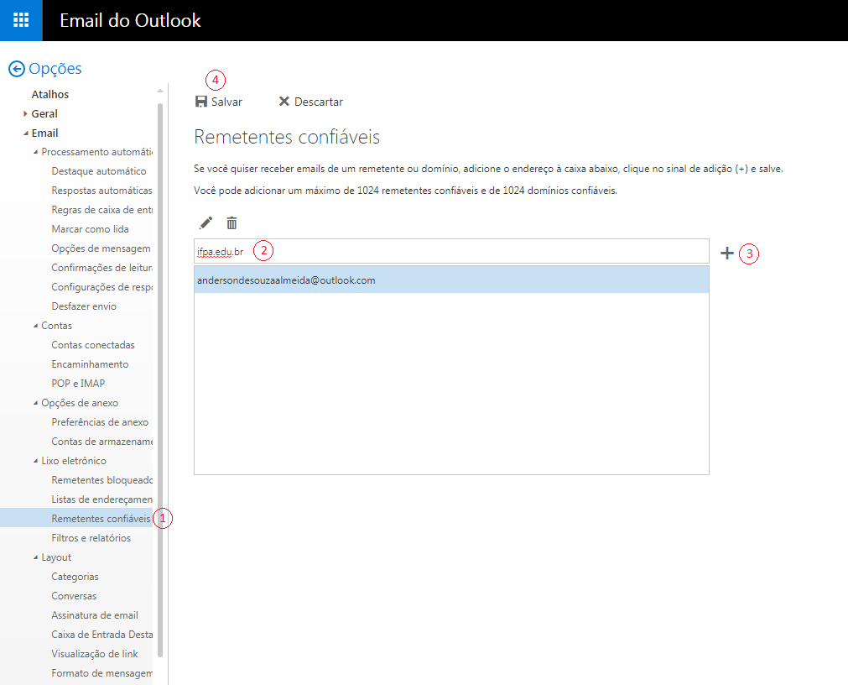
Task: Open Contas conectadas
Action: point(93,345)
